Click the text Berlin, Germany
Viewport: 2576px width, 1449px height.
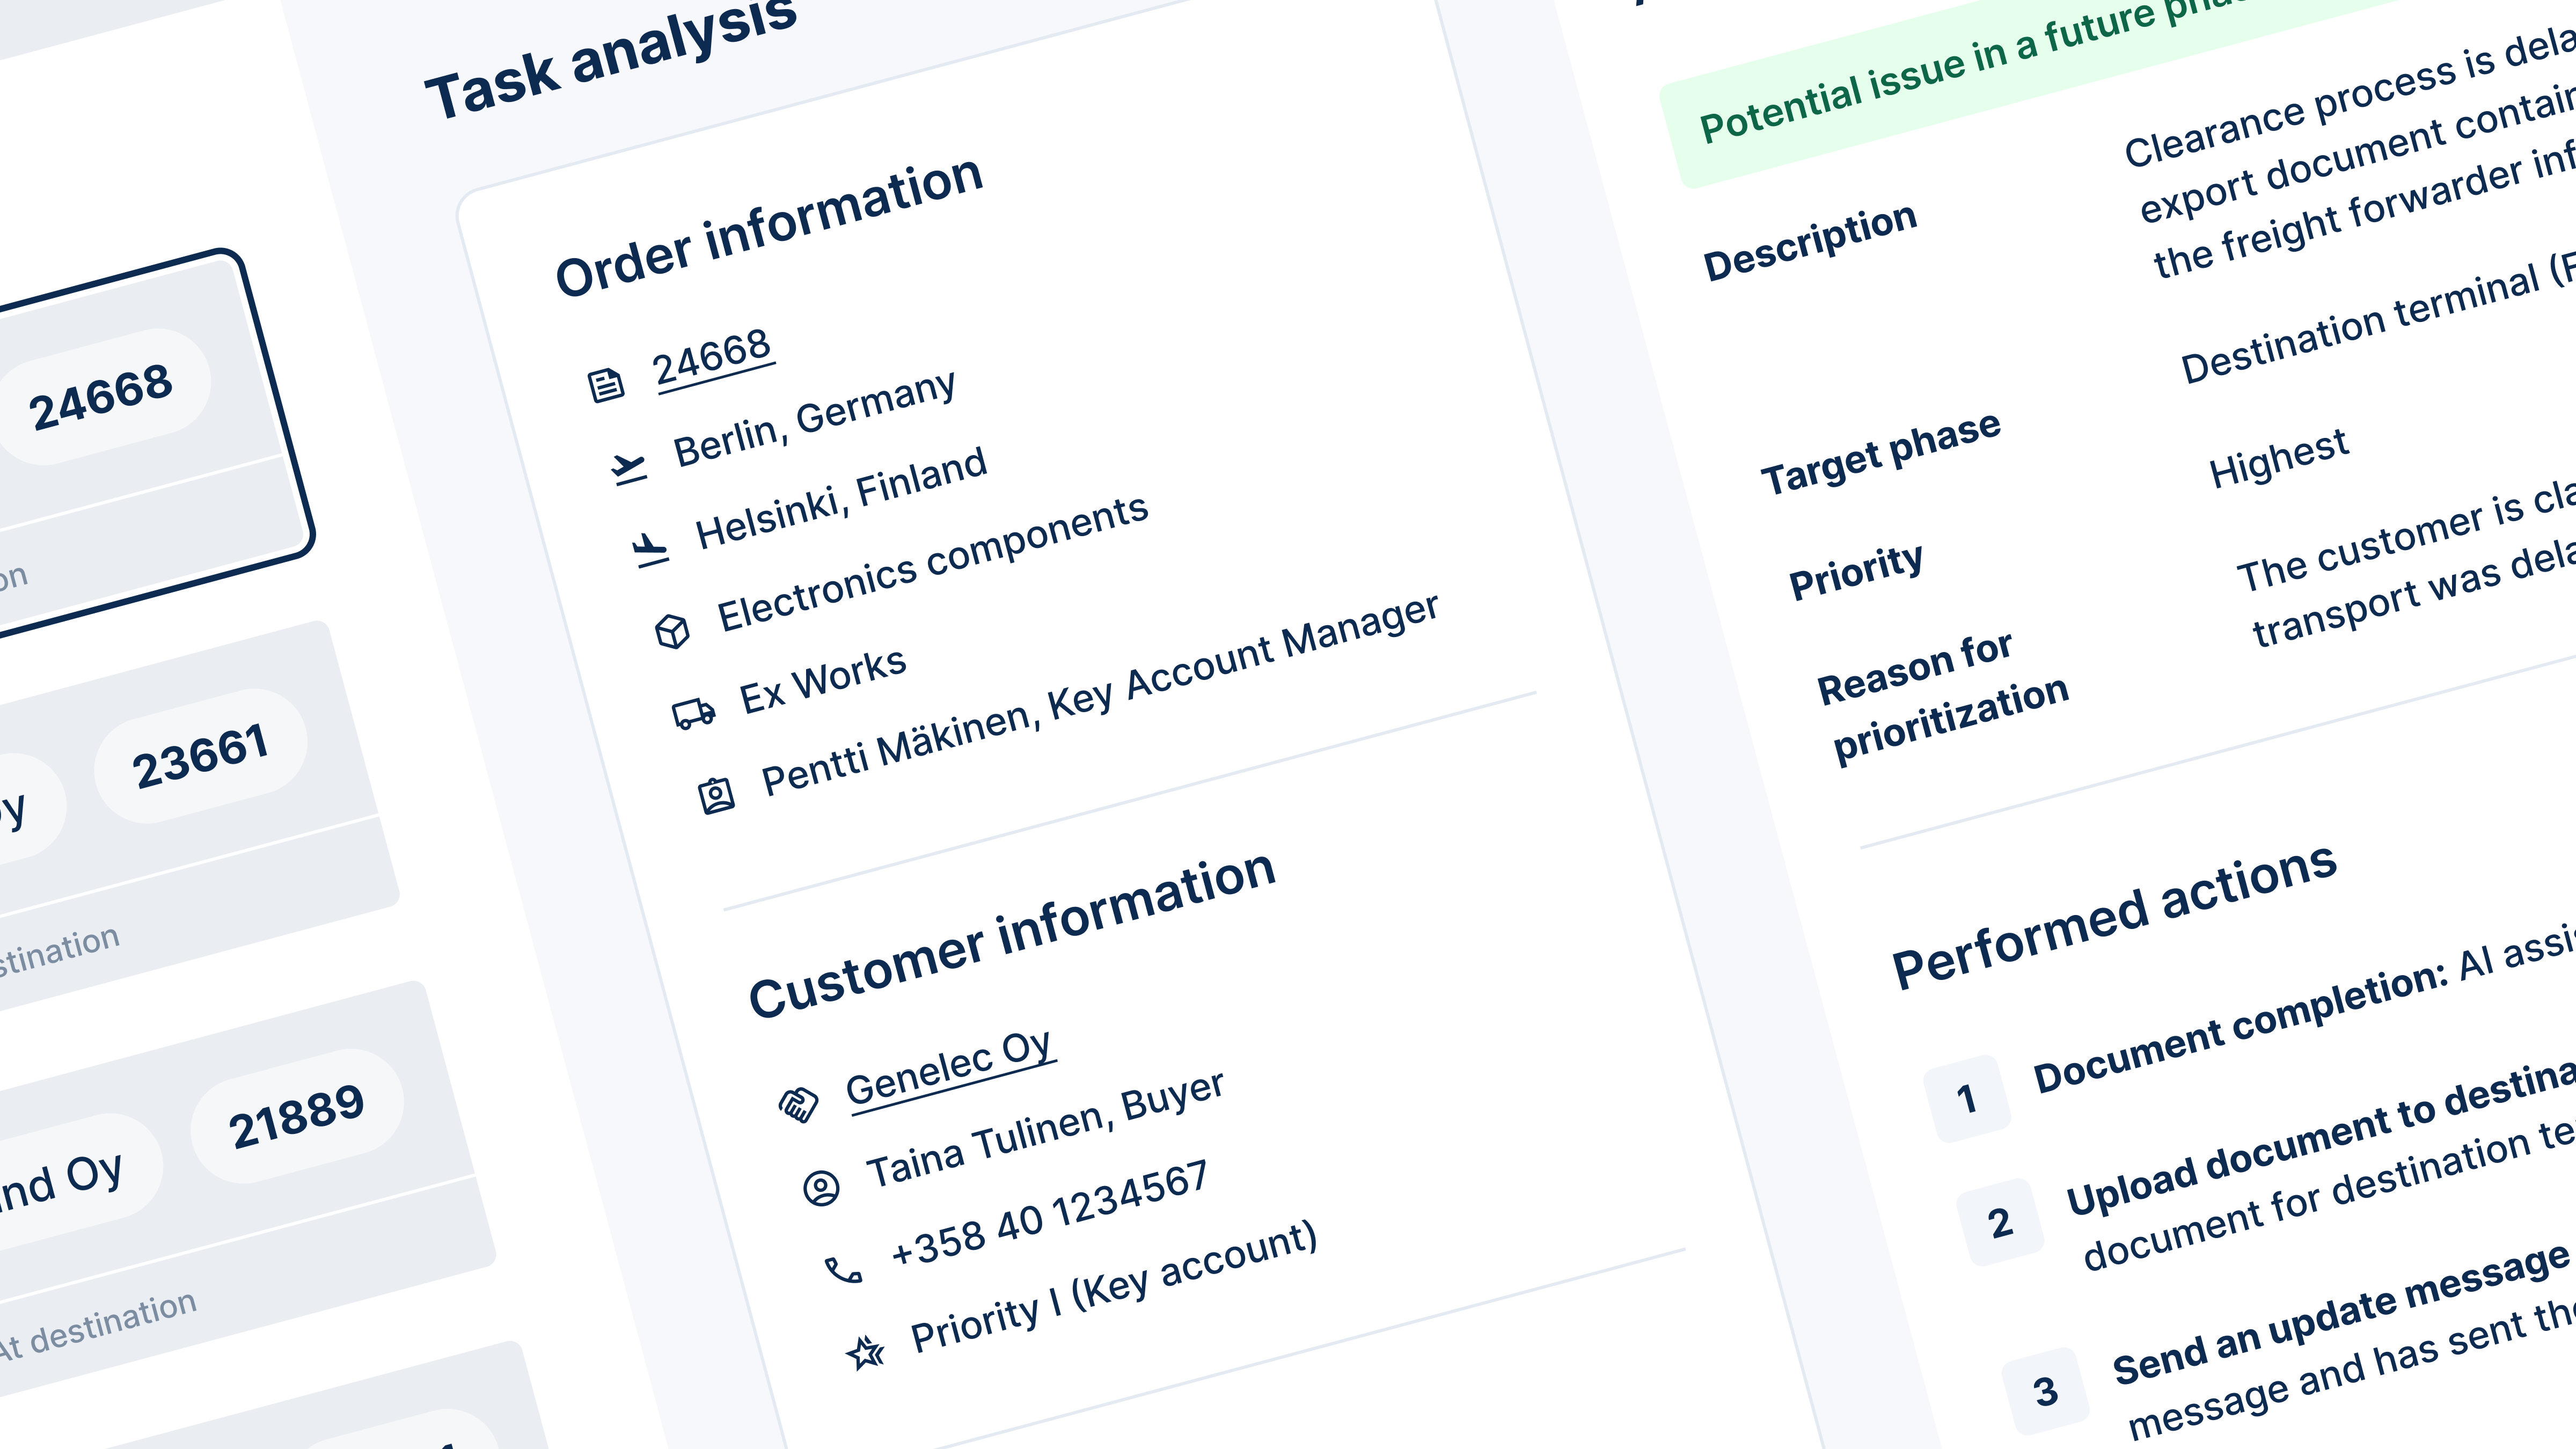(814, 418)
